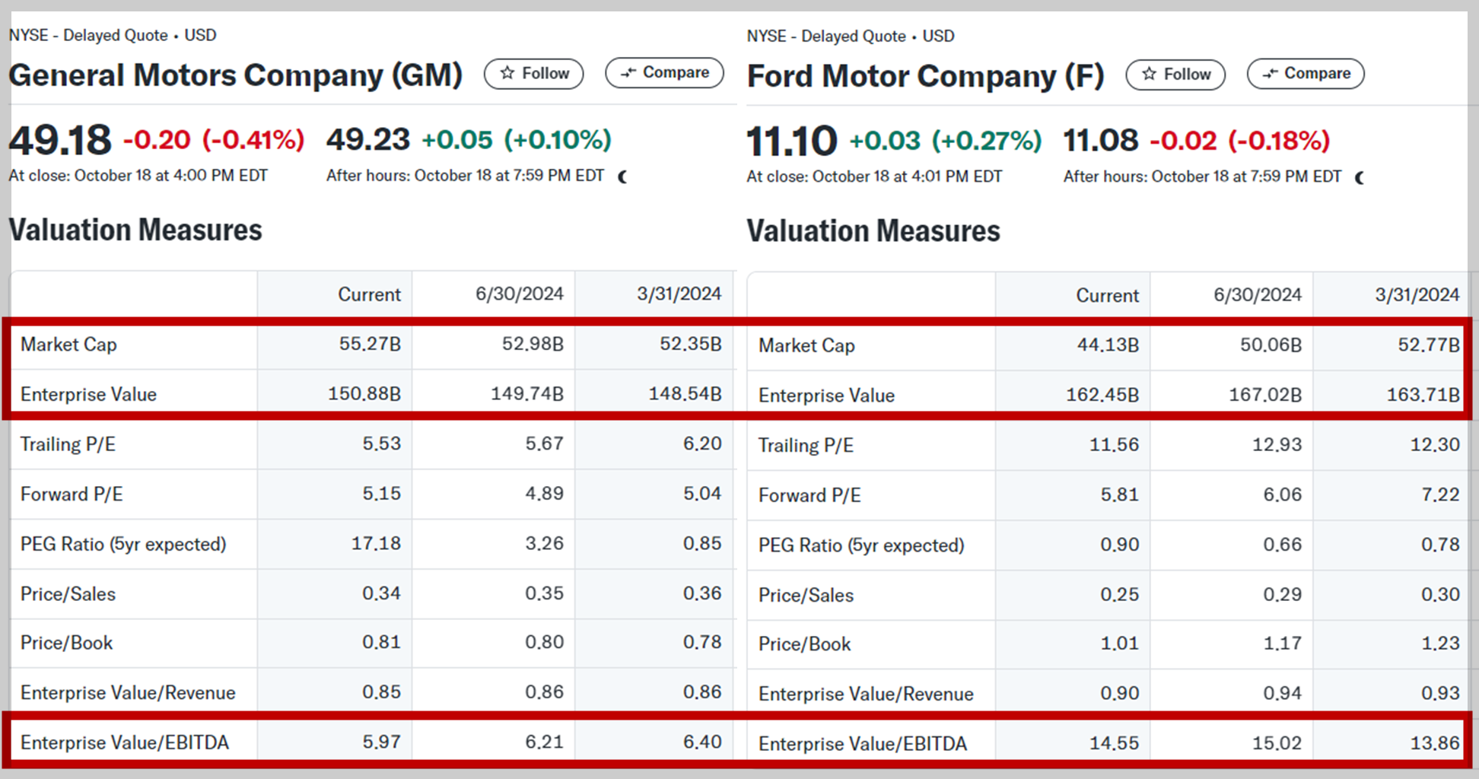
Task: Click Ford Valuation Measures heading
Action: pyautogui.click(x=873, y=231)
